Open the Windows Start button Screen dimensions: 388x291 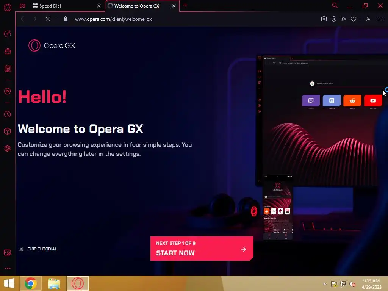click(9, 283)
